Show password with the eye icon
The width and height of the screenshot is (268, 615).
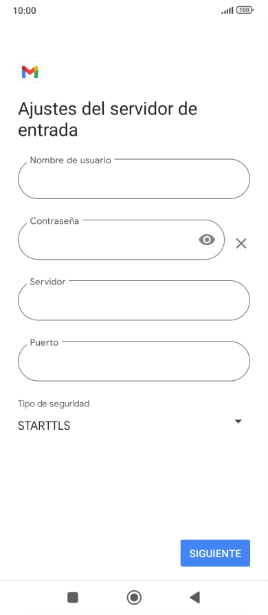[x=207, y=240]
